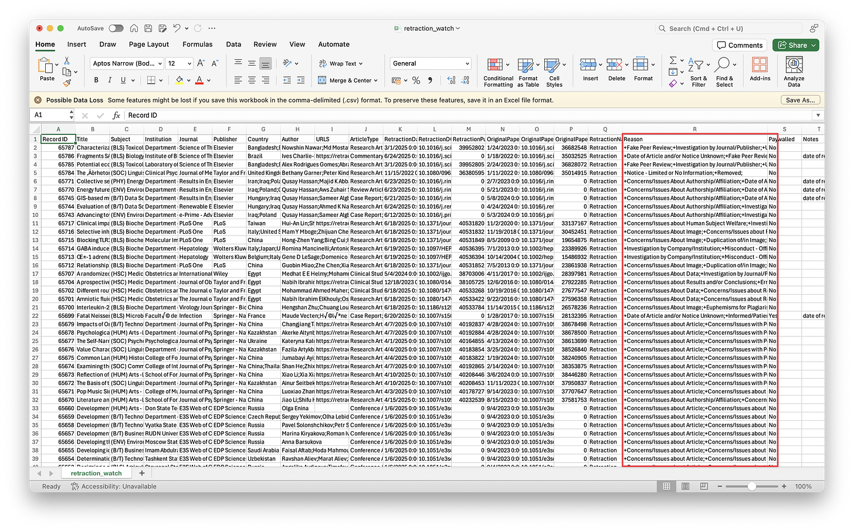Click the Cut scissors icon
Screen dimensions: 854x531
point(67,60)
